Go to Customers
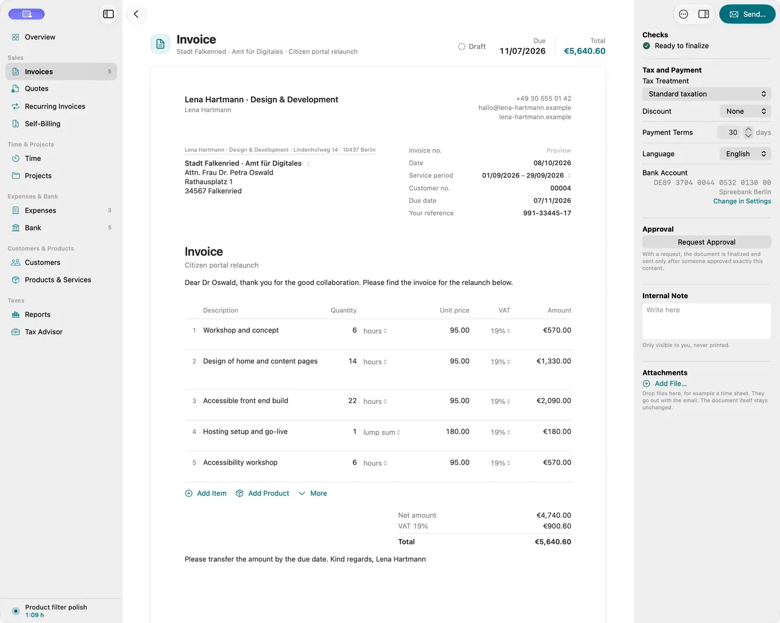 [61, 263]
